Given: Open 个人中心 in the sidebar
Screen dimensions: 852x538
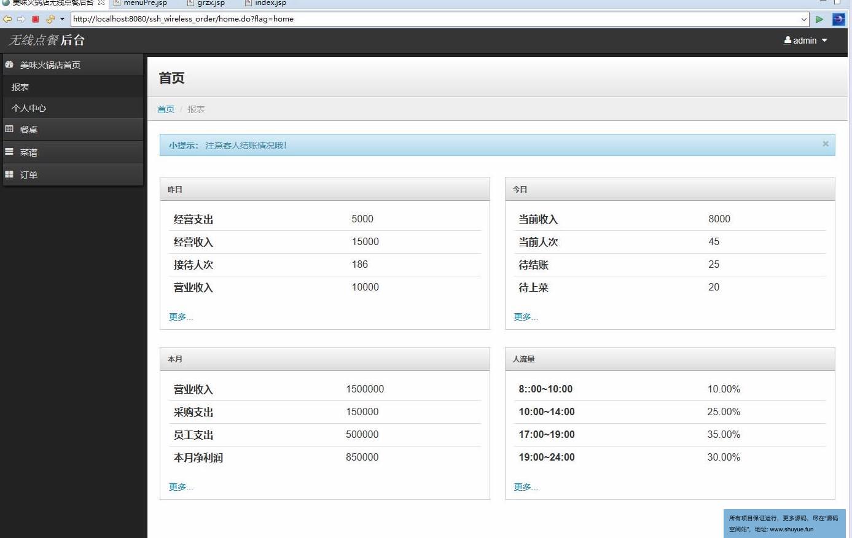Looking at the screenshot, I should pos(73,108).
